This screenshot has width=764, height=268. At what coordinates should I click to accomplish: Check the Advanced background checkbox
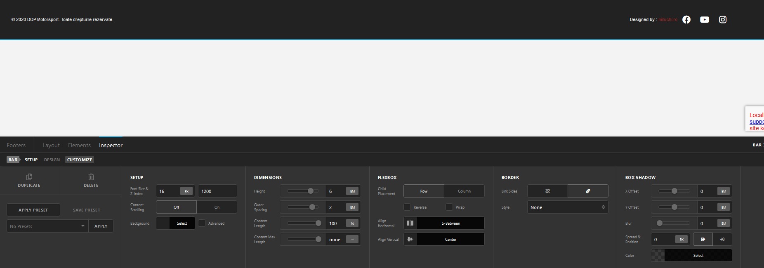pyautogui.click(x=202, y=223)
